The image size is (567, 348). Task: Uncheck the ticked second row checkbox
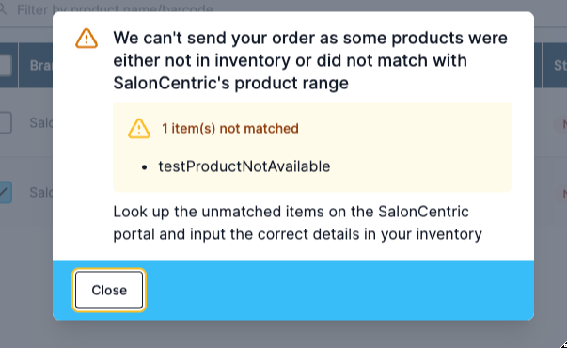5,192
